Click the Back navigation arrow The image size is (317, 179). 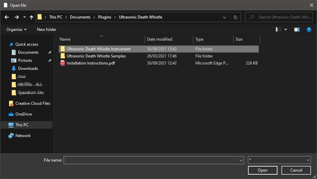tap(6, 17)
